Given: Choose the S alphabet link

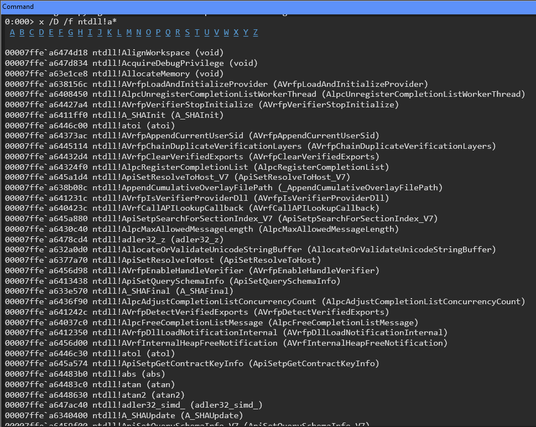Looking at the screenshot, I should (187, 32).
